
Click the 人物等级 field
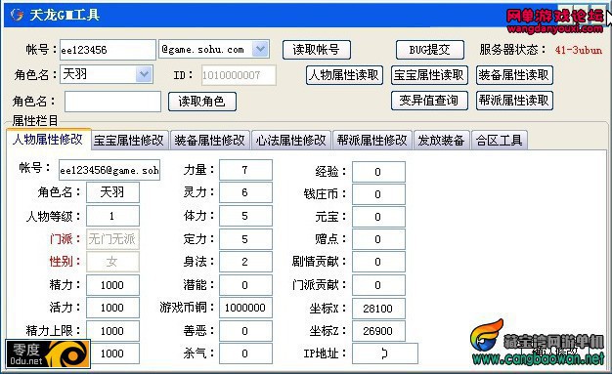point(112,216)
